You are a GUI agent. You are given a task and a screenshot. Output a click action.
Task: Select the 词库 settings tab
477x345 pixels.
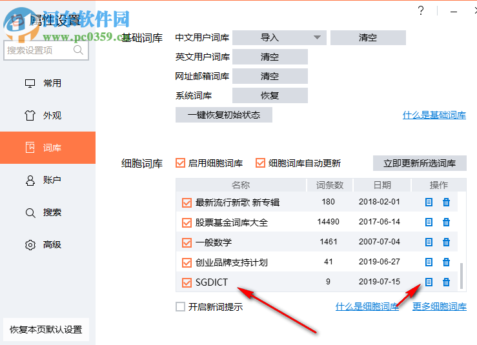pyautogui.click(x=48, y=148)
